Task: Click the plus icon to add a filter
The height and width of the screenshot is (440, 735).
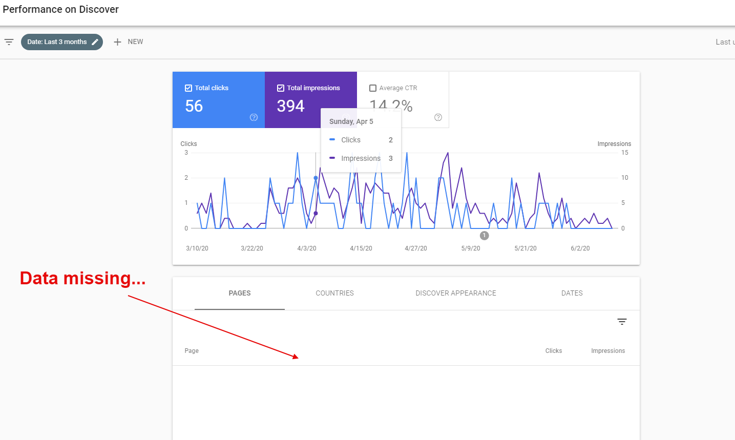Action: pyautogui.click(x=117, y=42)
